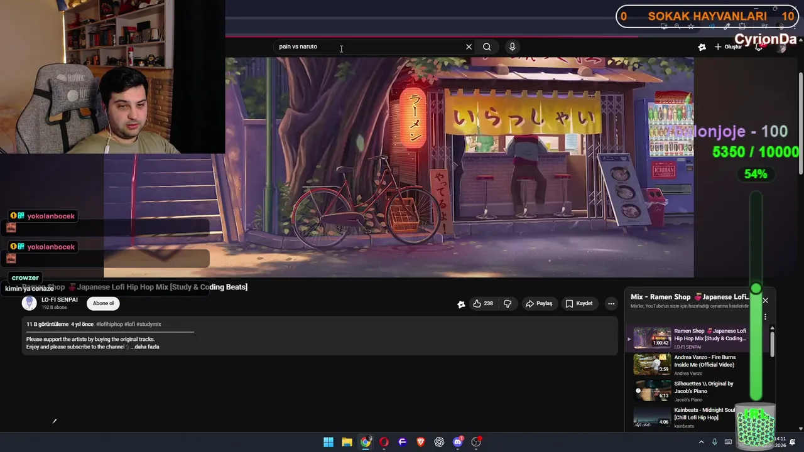
Task: Click the browser zoom magnifier icon
Action: [677, 26]
